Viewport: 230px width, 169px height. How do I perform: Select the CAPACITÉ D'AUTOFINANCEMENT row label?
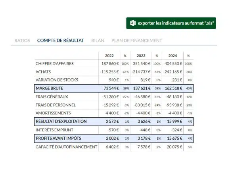pyautogui.click(x=66, y=147)
